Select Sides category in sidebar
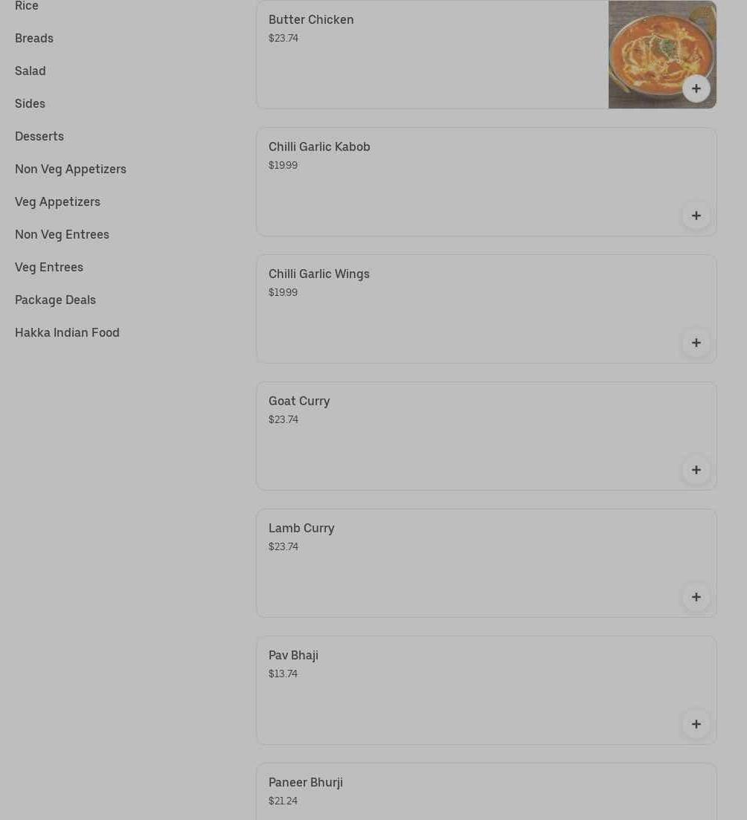This screenshot has width=747, height=820. pyautogui.click(x=30, y=103)
